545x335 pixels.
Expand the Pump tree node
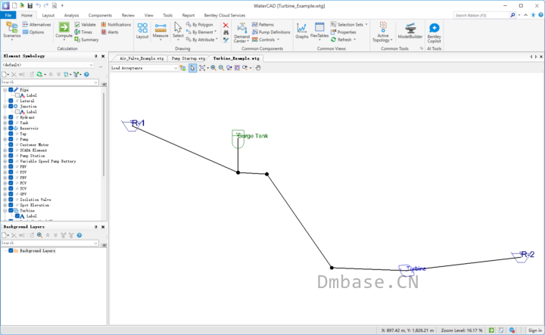5,139
